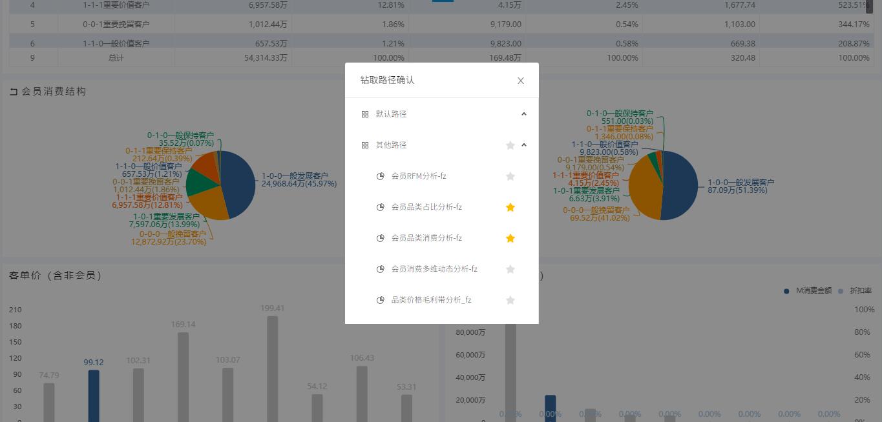882x422 pixels.
Task: Collapse the 默认路径 section
Action: point(524,114)
